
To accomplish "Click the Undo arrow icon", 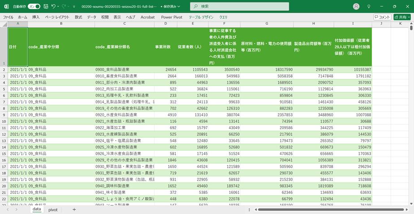I will coord(53,6).
